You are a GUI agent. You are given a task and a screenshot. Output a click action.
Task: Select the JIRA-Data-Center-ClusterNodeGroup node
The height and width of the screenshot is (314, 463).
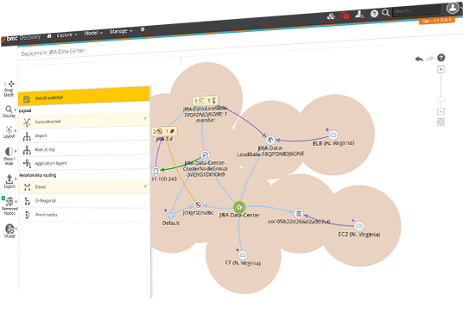[x=205, y=155]
